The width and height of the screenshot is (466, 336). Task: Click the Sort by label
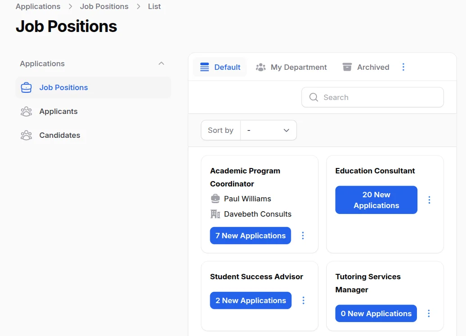pyautogui.click(x=221, y=130)
